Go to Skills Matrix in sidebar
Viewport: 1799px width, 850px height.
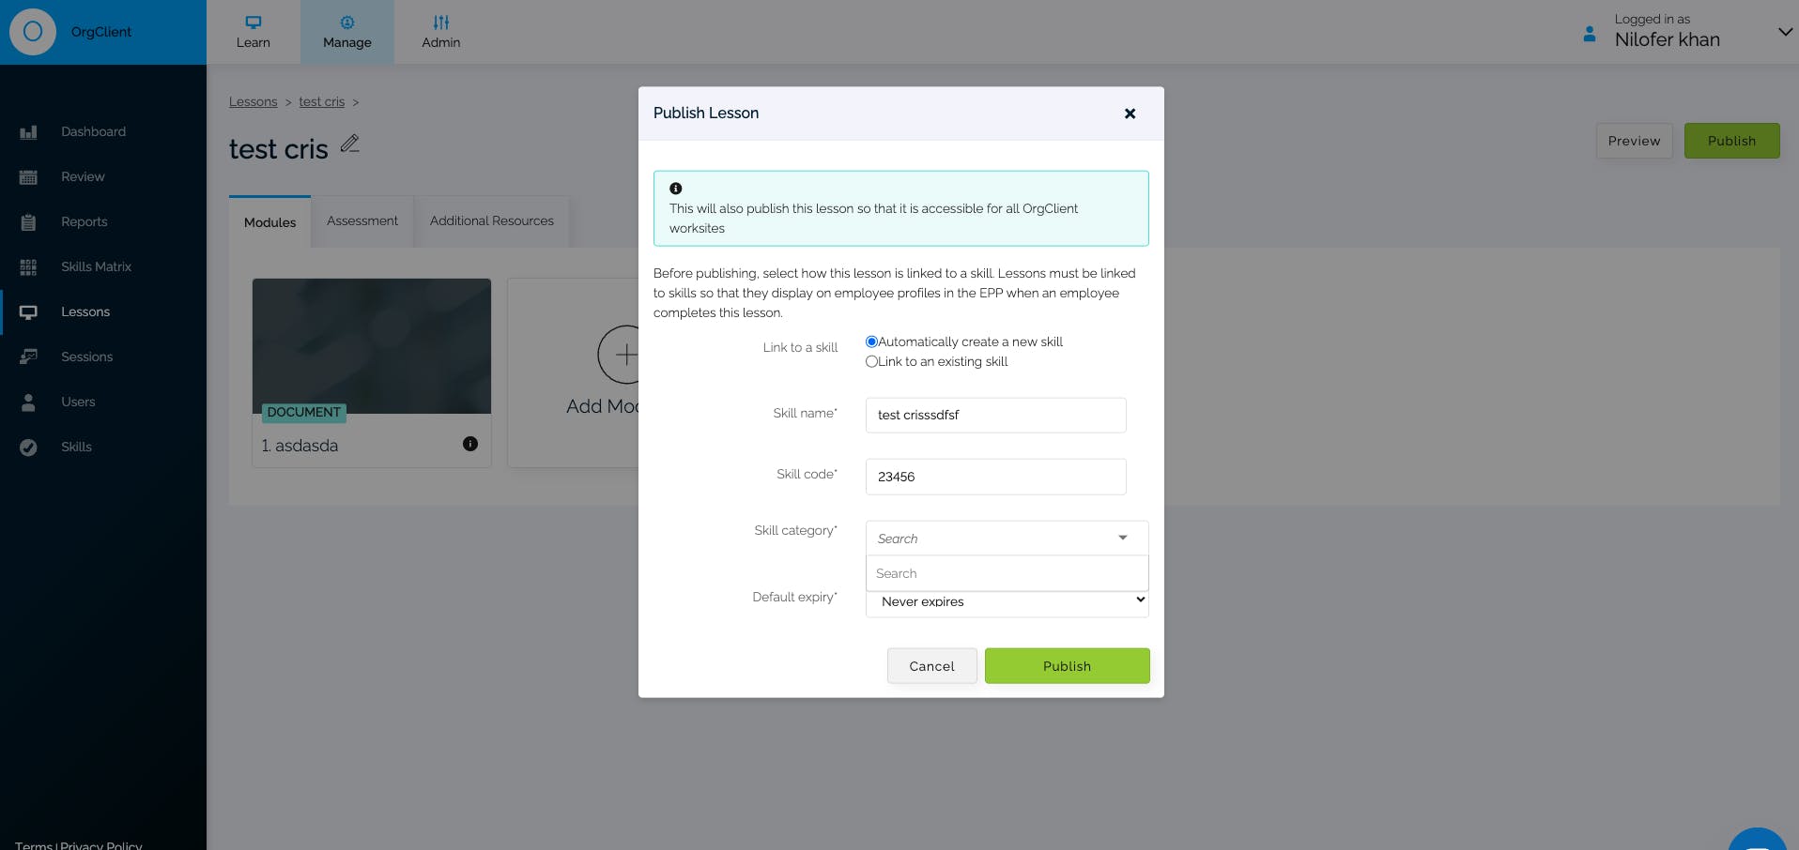tap(96, 266)
